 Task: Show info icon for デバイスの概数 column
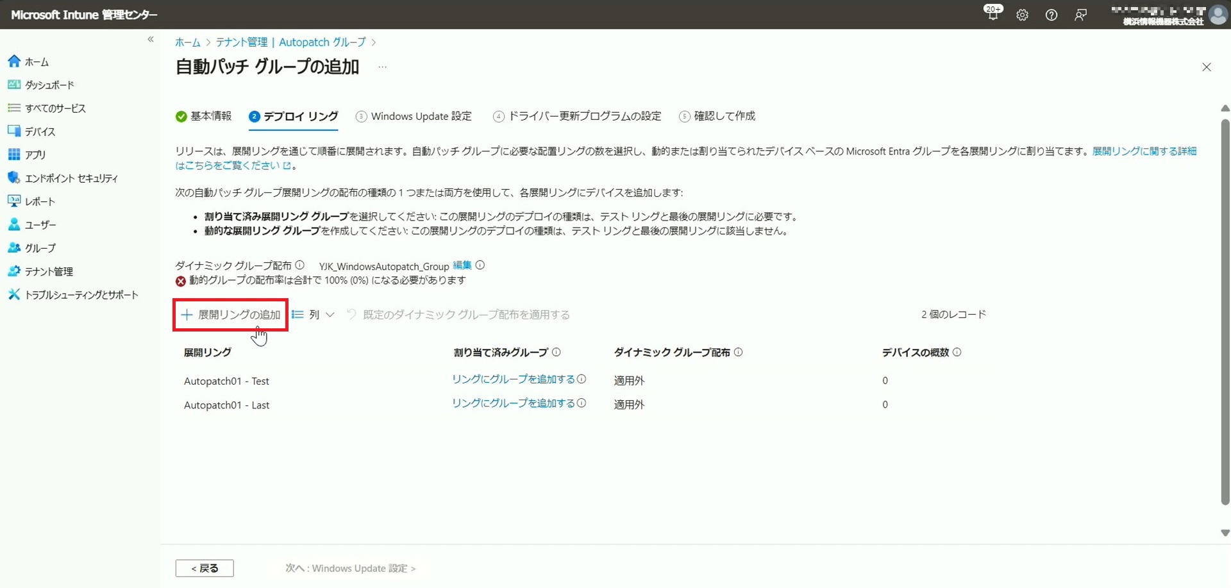coord(957,352)
